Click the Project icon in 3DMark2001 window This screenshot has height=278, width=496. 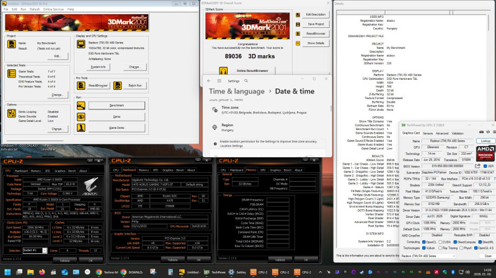click(x=12, y=44)
